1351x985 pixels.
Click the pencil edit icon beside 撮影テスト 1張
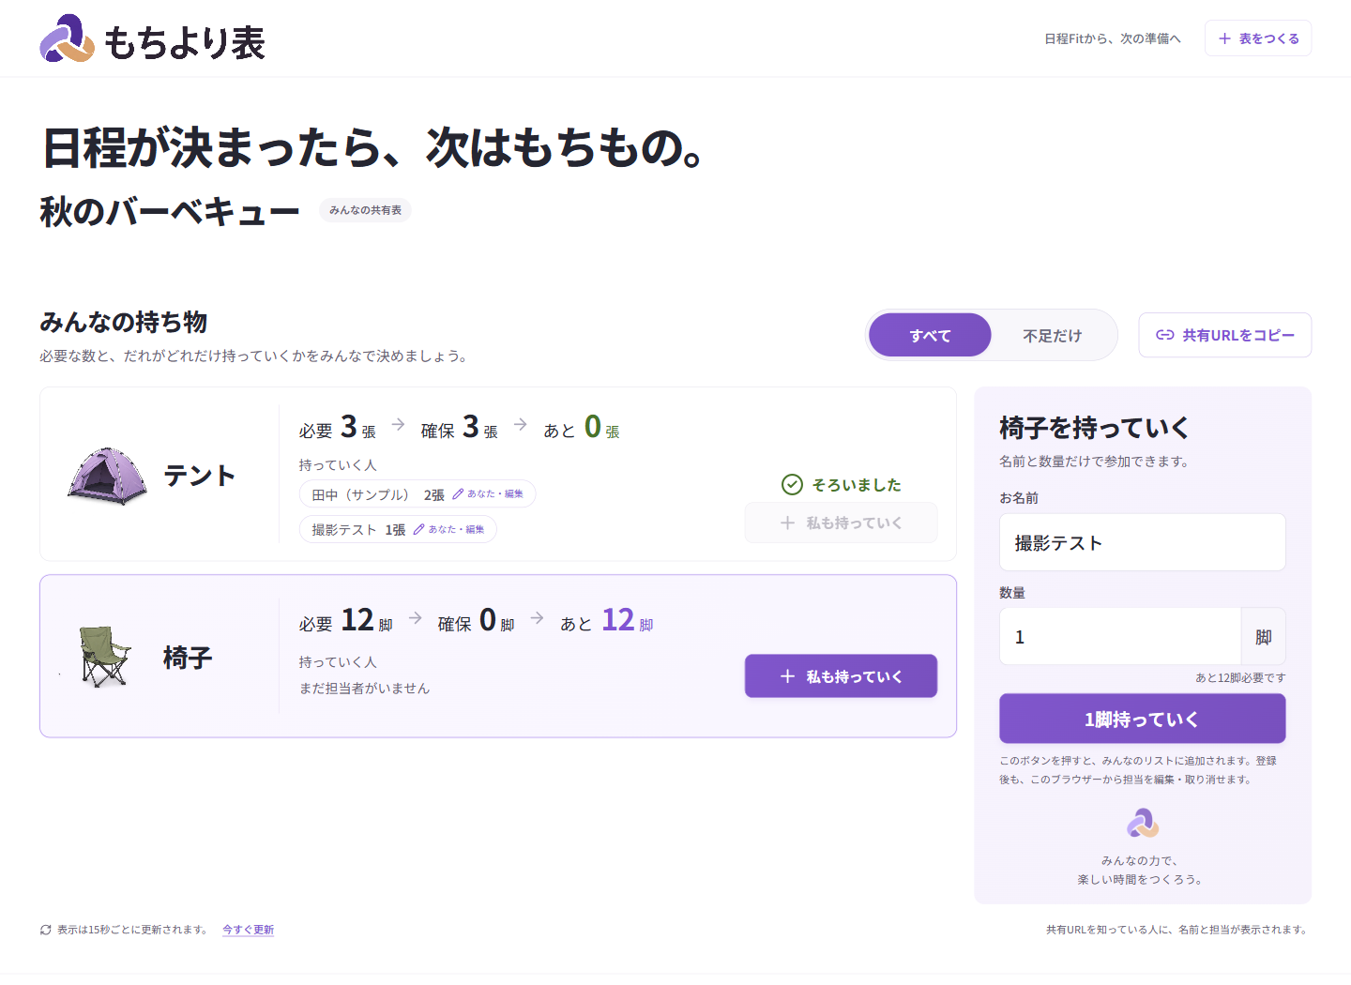pyautogui.click(x=418, y=529)
